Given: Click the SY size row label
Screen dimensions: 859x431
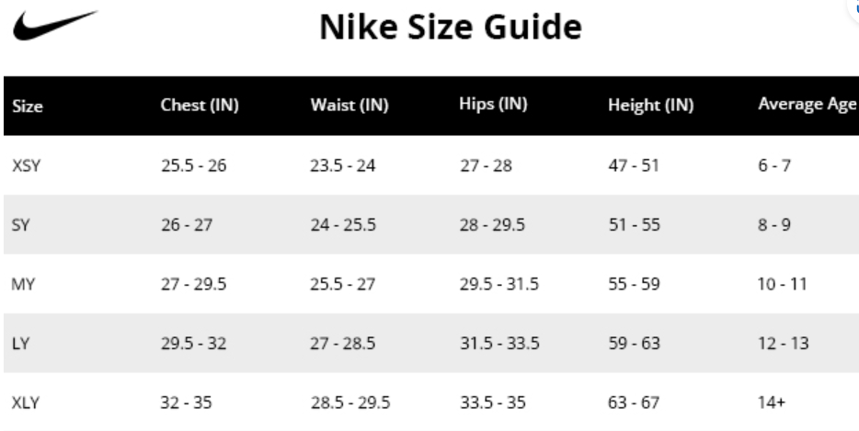Looking at the screenshot, I should click(x=20, y=224).
